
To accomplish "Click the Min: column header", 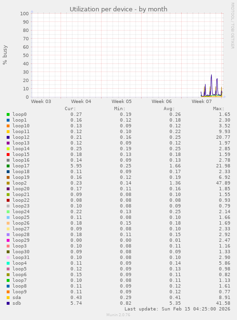I will pyautogui.click(x=120, y=109).
